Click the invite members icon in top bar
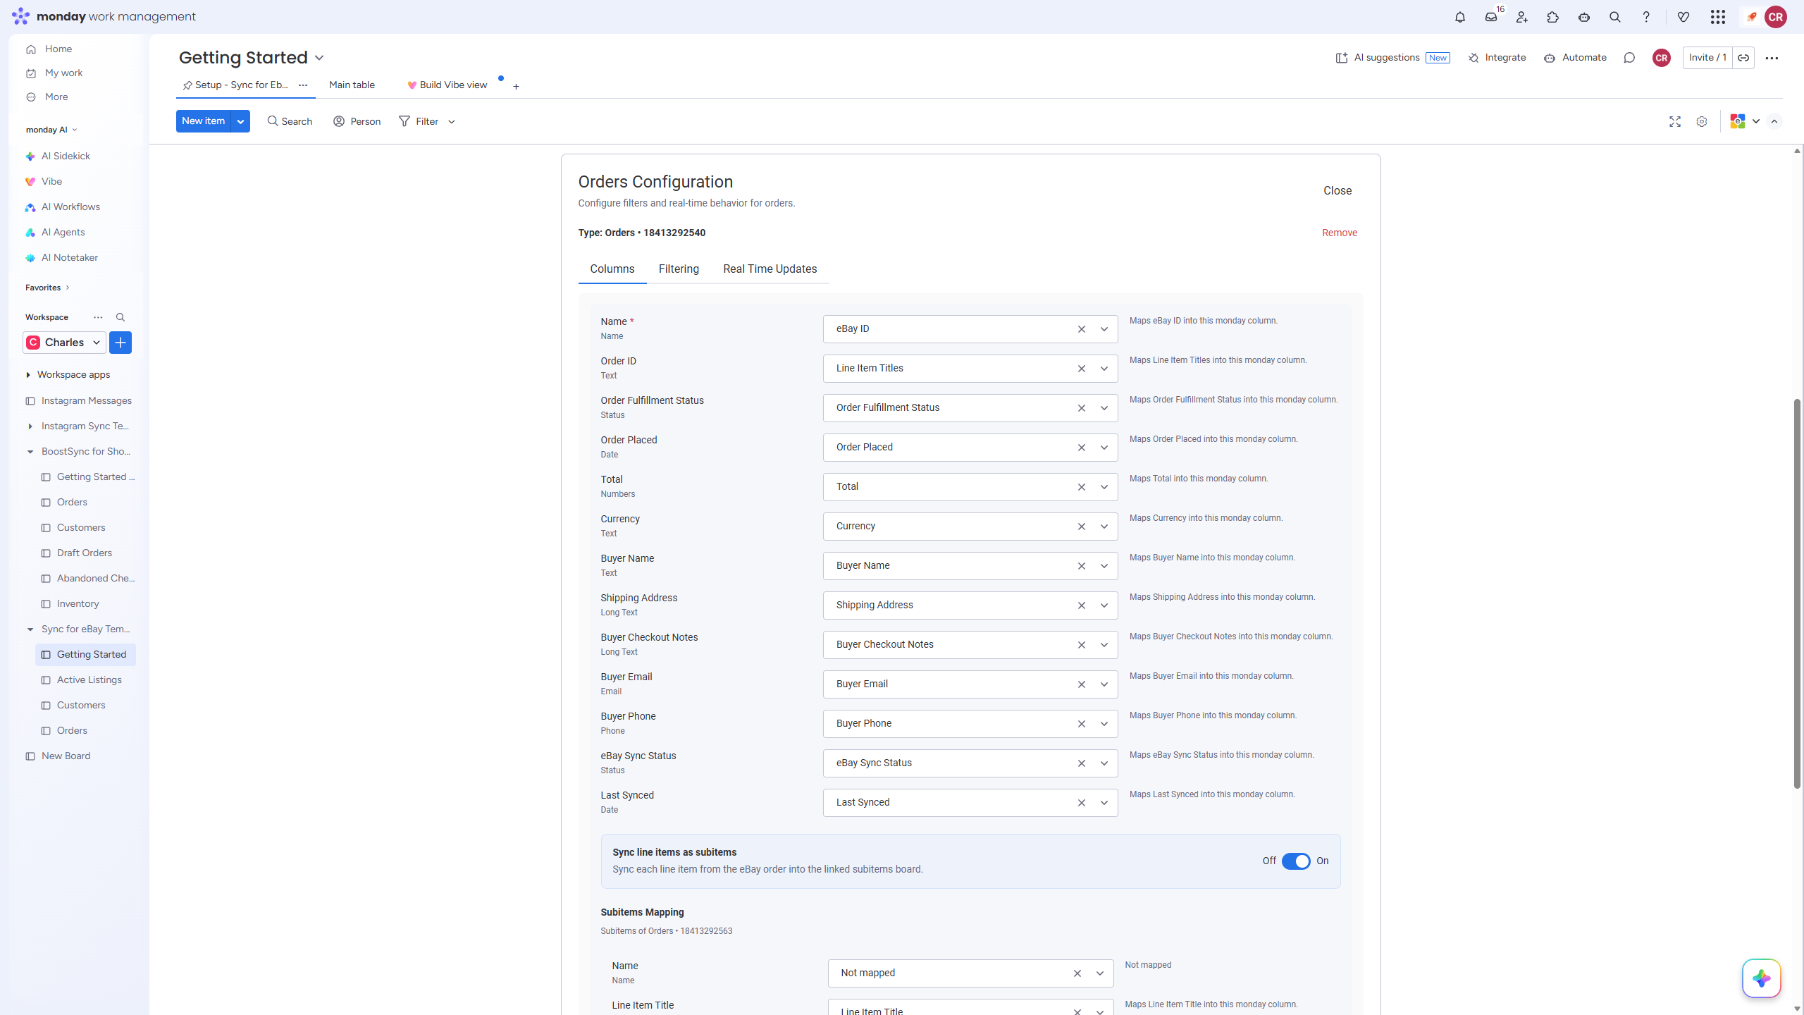The height and width of the screenshot is (1015, 1804). 1522,17
